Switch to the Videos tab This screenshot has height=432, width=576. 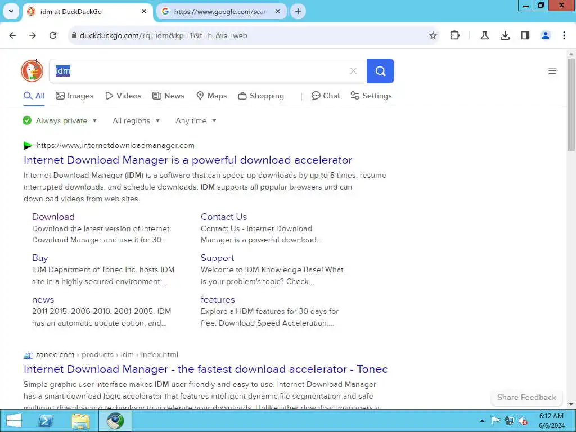[x=123, y=96]
